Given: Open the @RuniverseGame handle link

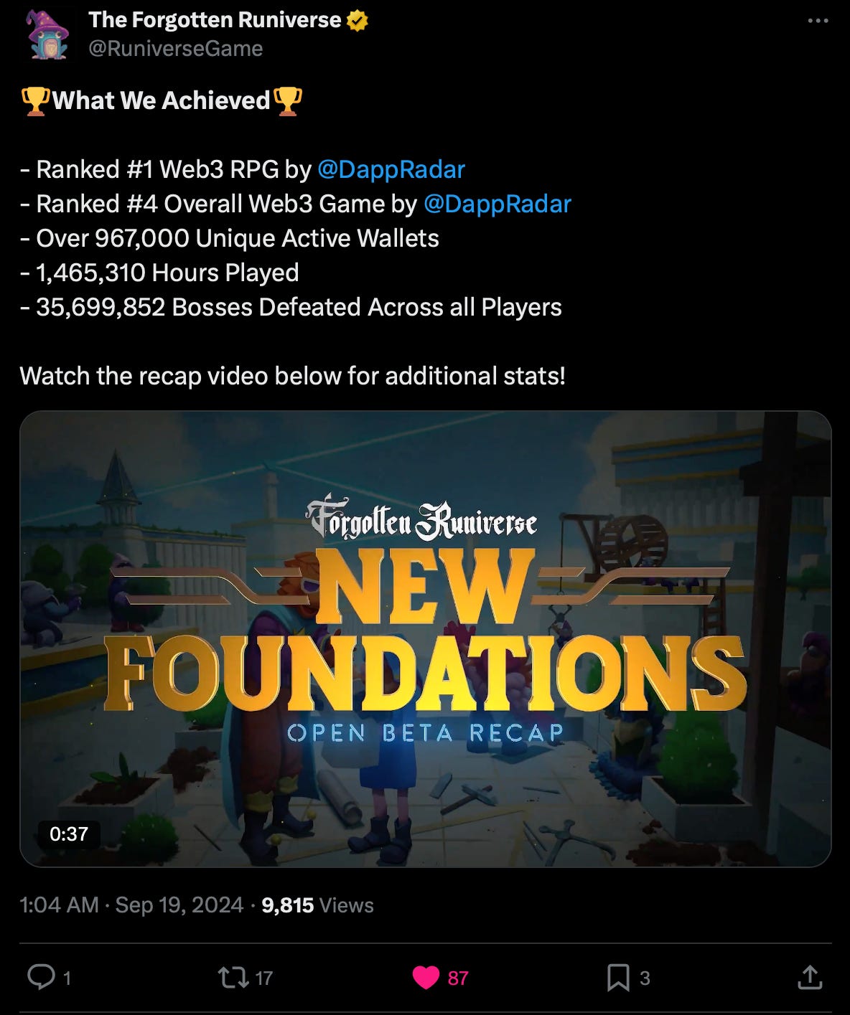Looking at the screenshot, I should [175, 49].
